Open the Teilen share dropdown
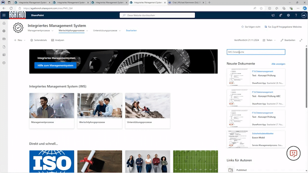 [269, 40]
